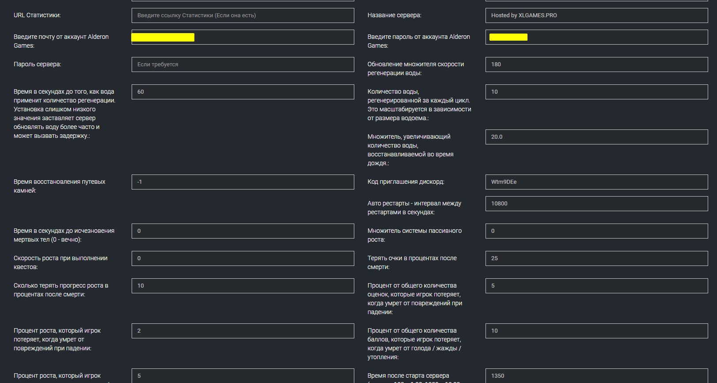Edit the Авто рестарты interval field showing 10800

click(596, 204)
